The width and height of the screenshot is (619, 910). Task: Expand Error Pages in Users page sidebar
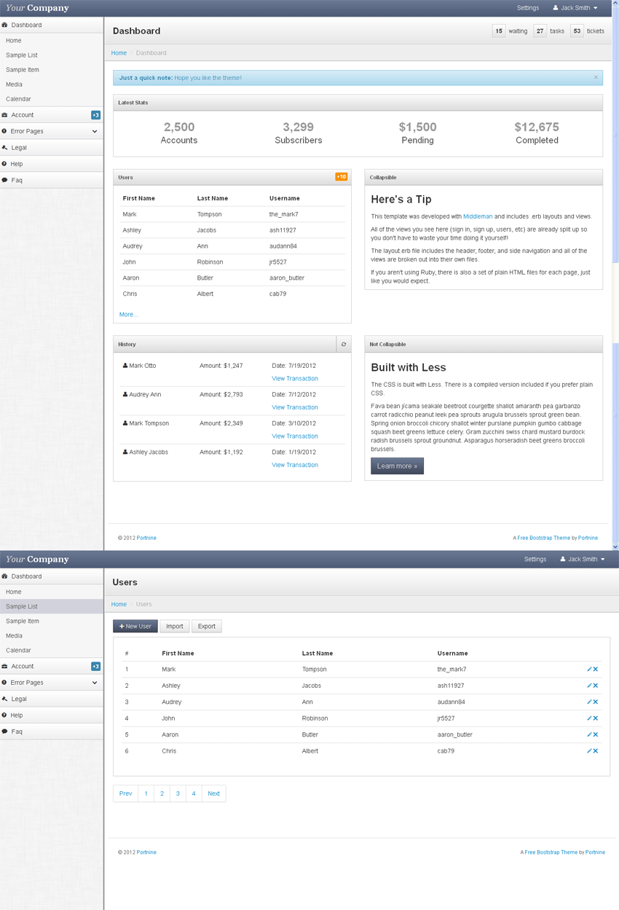[x=51, y=683]
